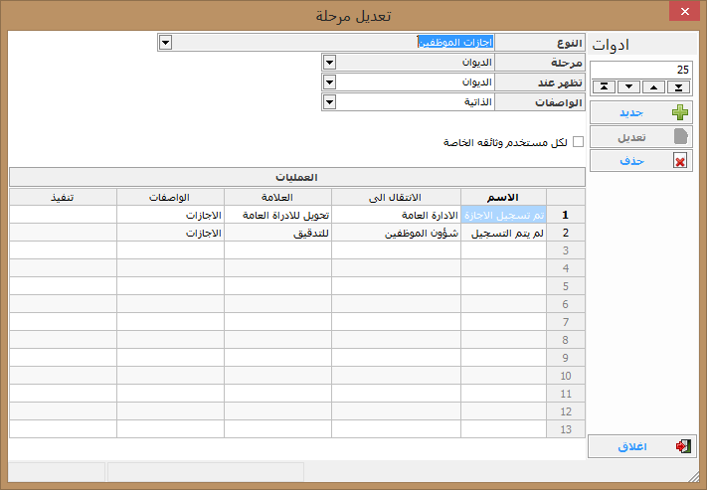Expand the الواصفات dropdown arrow
This screenshot has height=490, width=707.
click(329, 101)
